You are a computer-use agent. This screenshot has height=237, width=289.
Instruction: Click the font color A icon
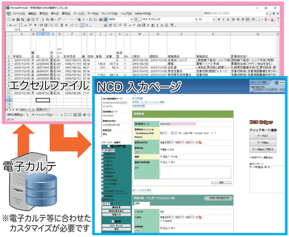tap(272, 20)
